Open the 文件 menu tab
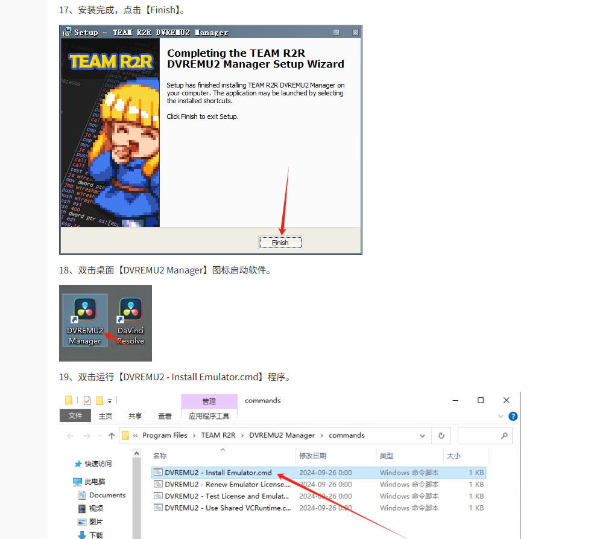594x539 pixels. pos(75,416)
